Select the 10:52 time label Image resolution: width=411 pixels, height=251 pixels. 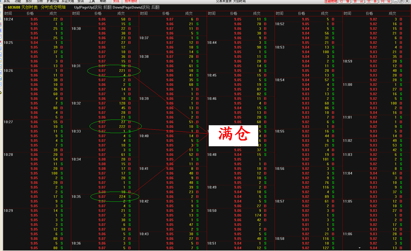click(x=280, y=24)
